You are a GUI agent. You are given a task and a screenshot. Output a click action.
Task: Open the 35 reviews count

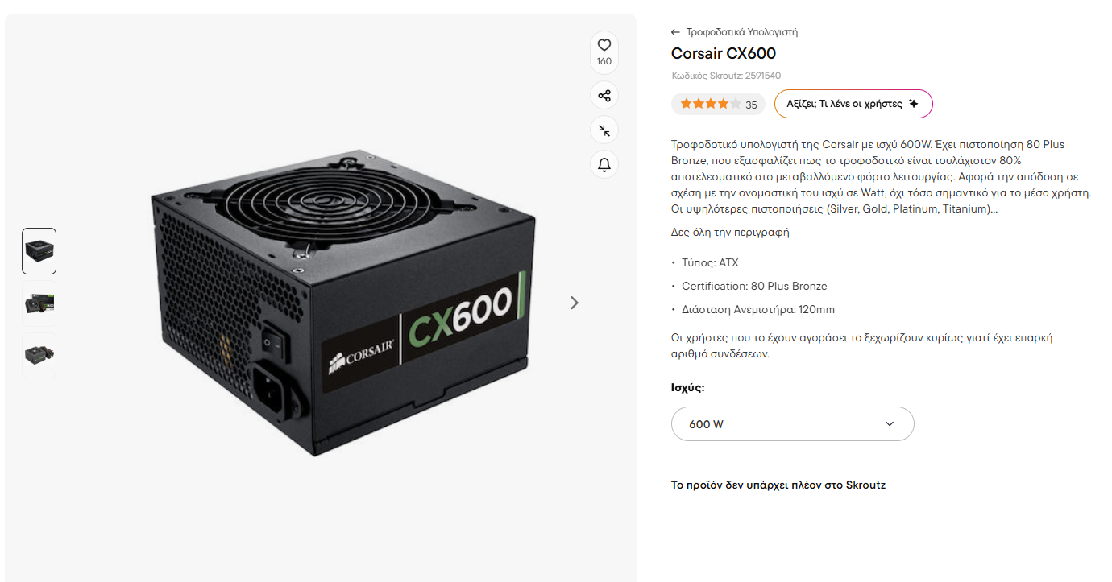[x=751, y=105]
